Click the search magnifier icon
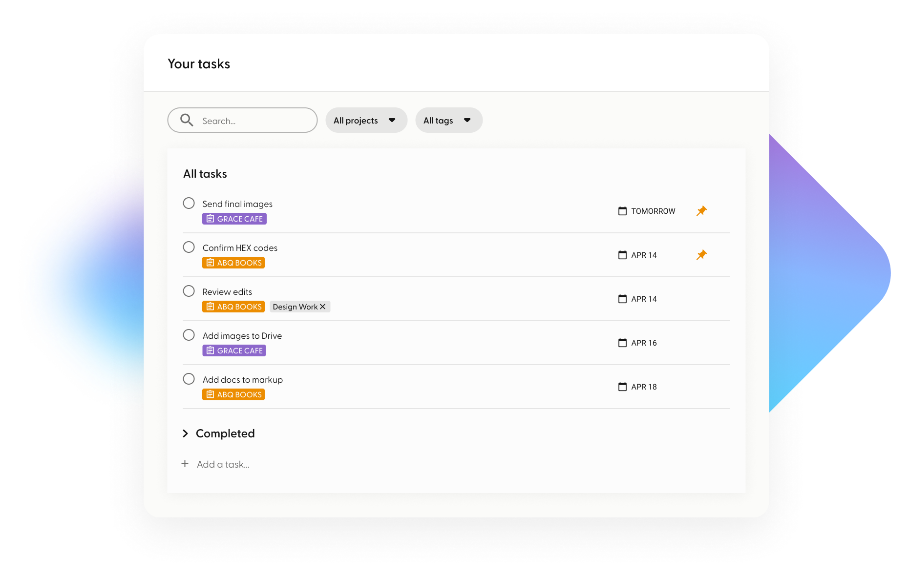This screenshot has height=576, width=909. pos(187,120)
